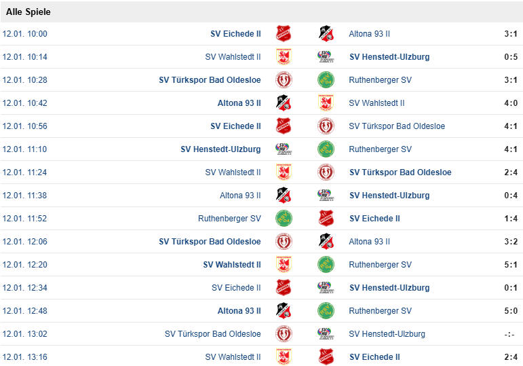Click Ruthenberger SV crest in 10:28 match
523x366 pixels.
click(x=326, y=80)
